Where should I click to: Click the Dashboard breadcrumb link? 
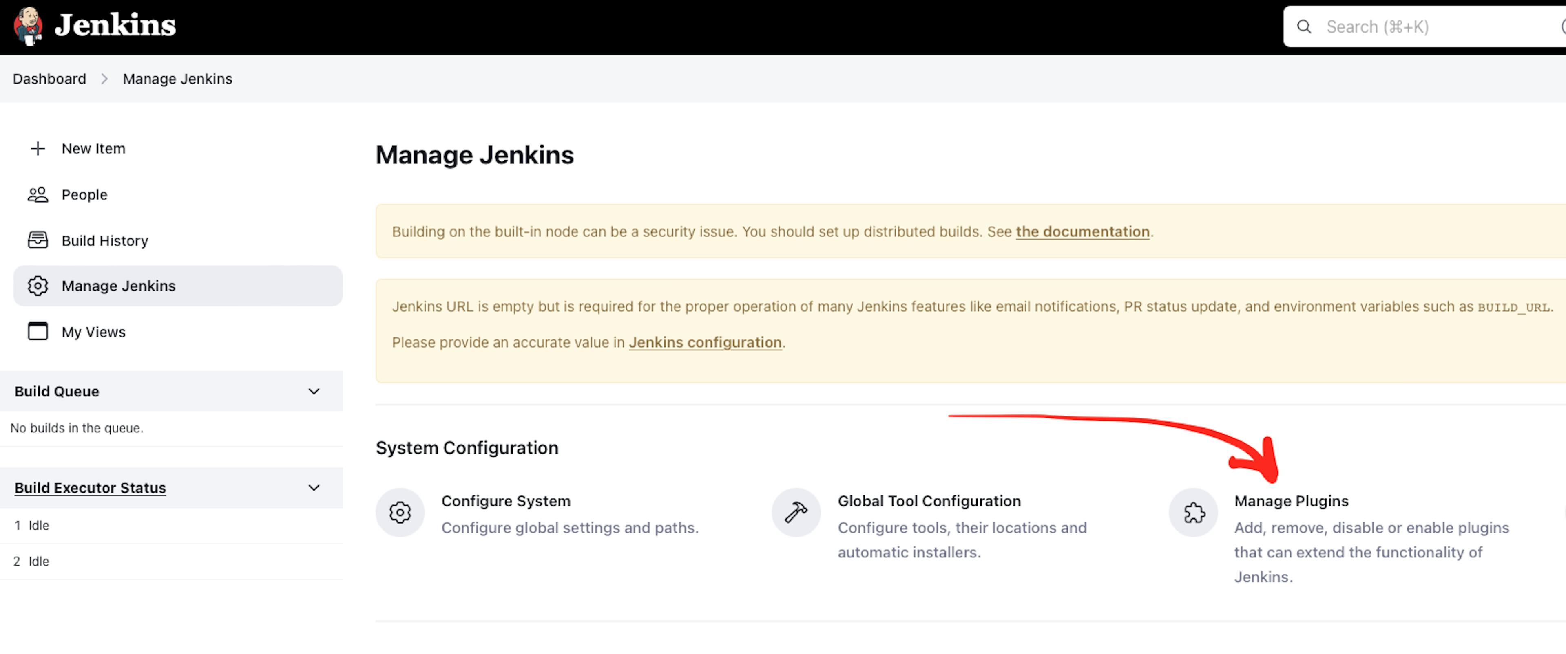pos(48,78)
